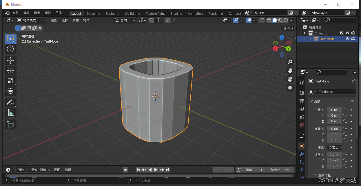Viewport: 361px width, 186px height.
Task: Open the 文件 file menu
Action: (16, 13)
